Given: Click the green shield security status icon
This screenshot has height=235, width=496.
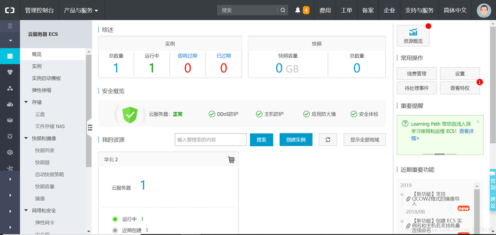Looking at the screenshot, I should 130,114.
